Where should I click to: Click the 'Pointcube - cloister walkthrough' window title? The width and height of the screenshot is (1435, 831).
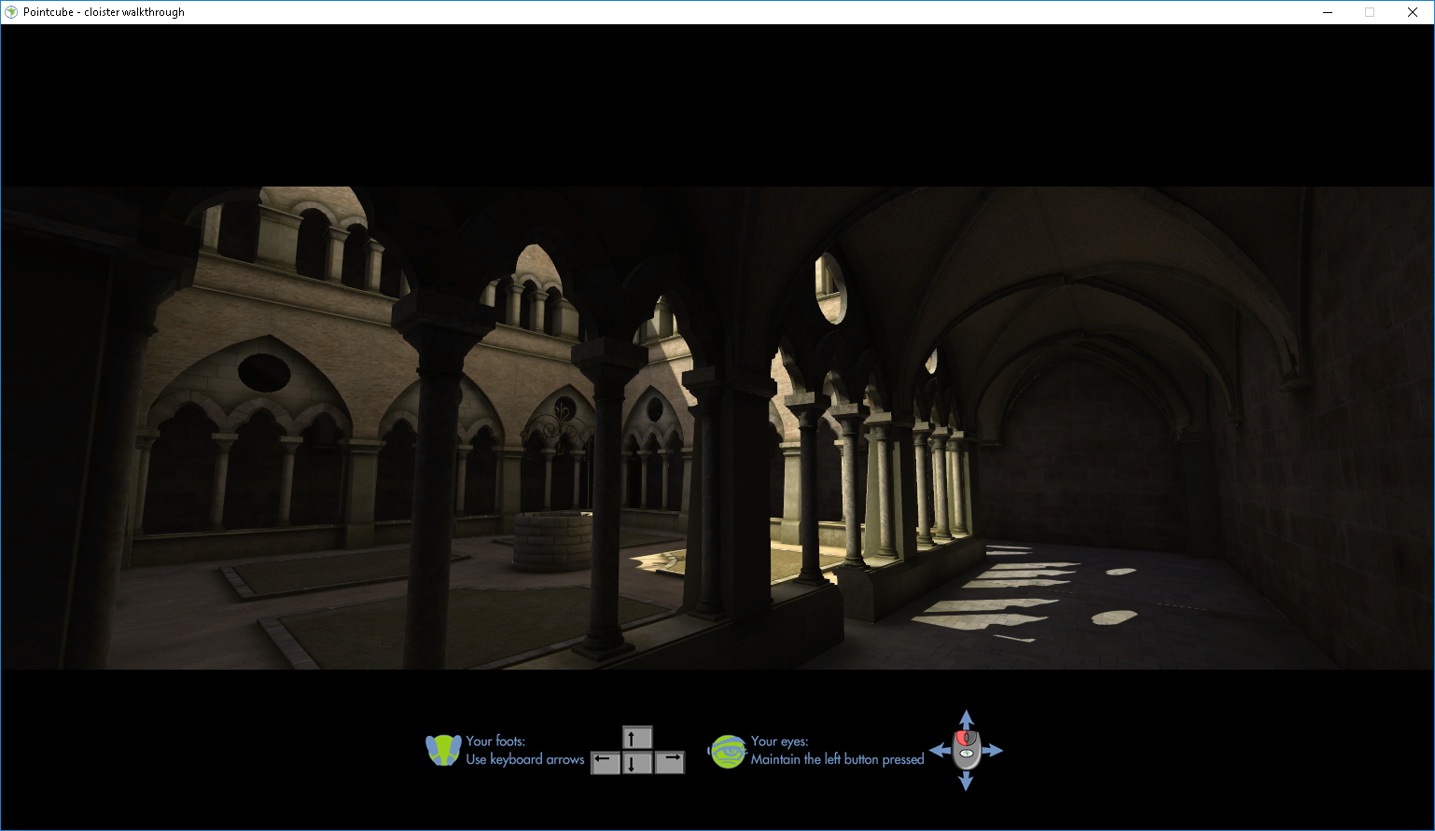coord(104,12)
